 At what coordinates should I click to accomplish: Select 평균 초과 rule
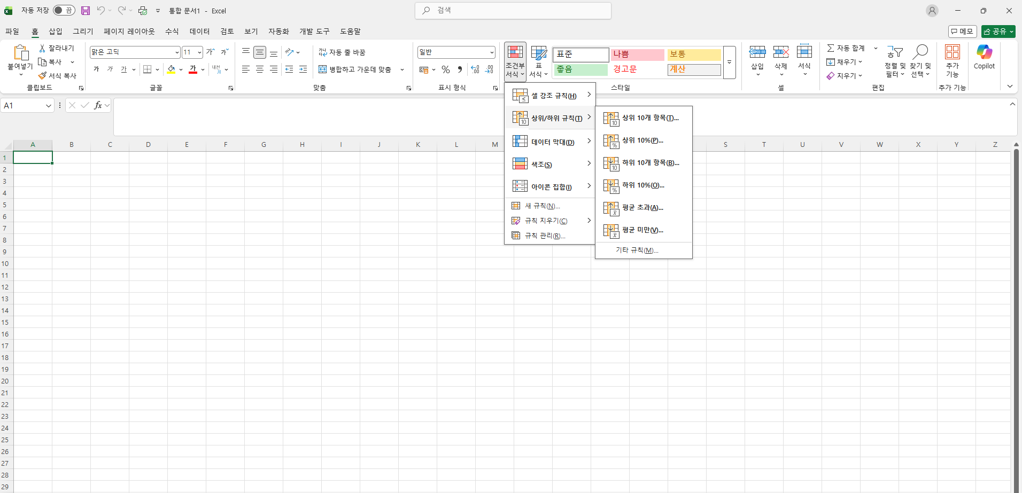[644, 208]
